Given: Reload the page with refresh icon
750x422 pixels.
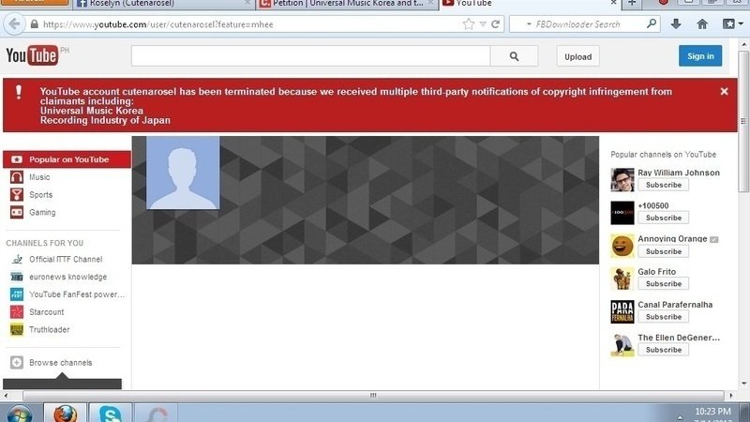Looking at the screenshot, I should pos(496,24).
